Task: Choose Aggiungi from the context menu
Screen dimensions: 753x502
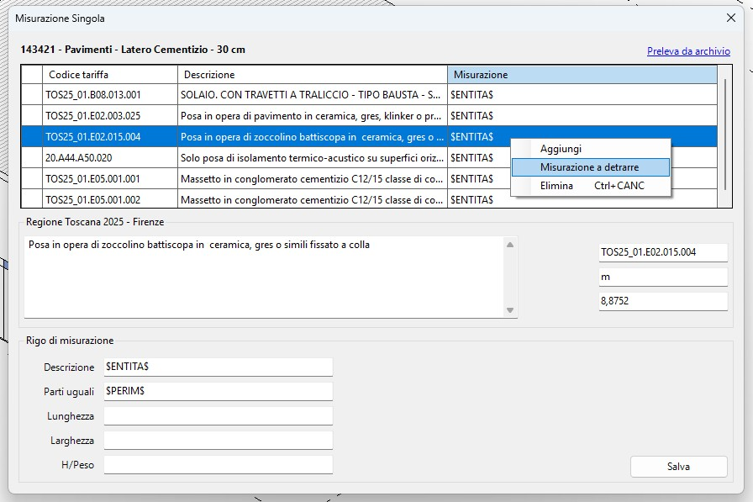Action: coord(561,149)
